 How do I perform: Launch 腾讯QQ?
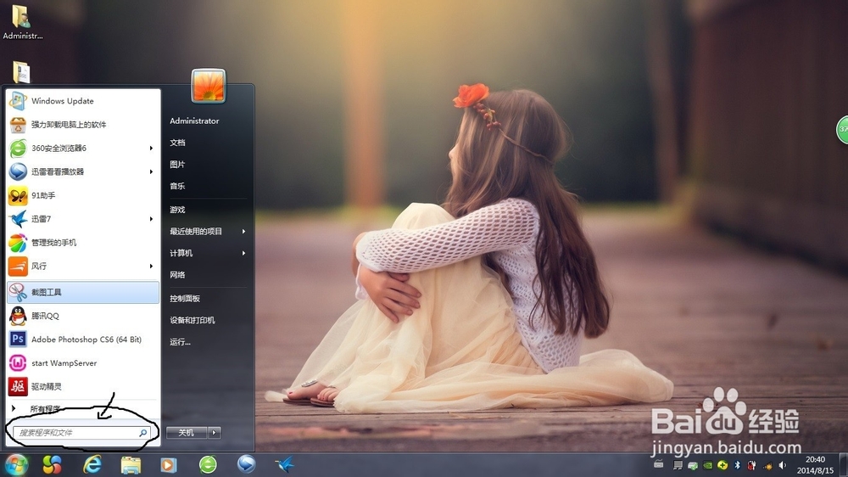pyautogui.click(x=83, y=316)
